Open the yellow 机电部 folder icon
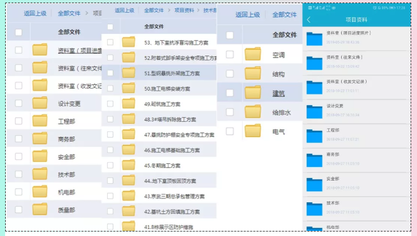This screenshot has height=236, width=417. coord(40,191)
